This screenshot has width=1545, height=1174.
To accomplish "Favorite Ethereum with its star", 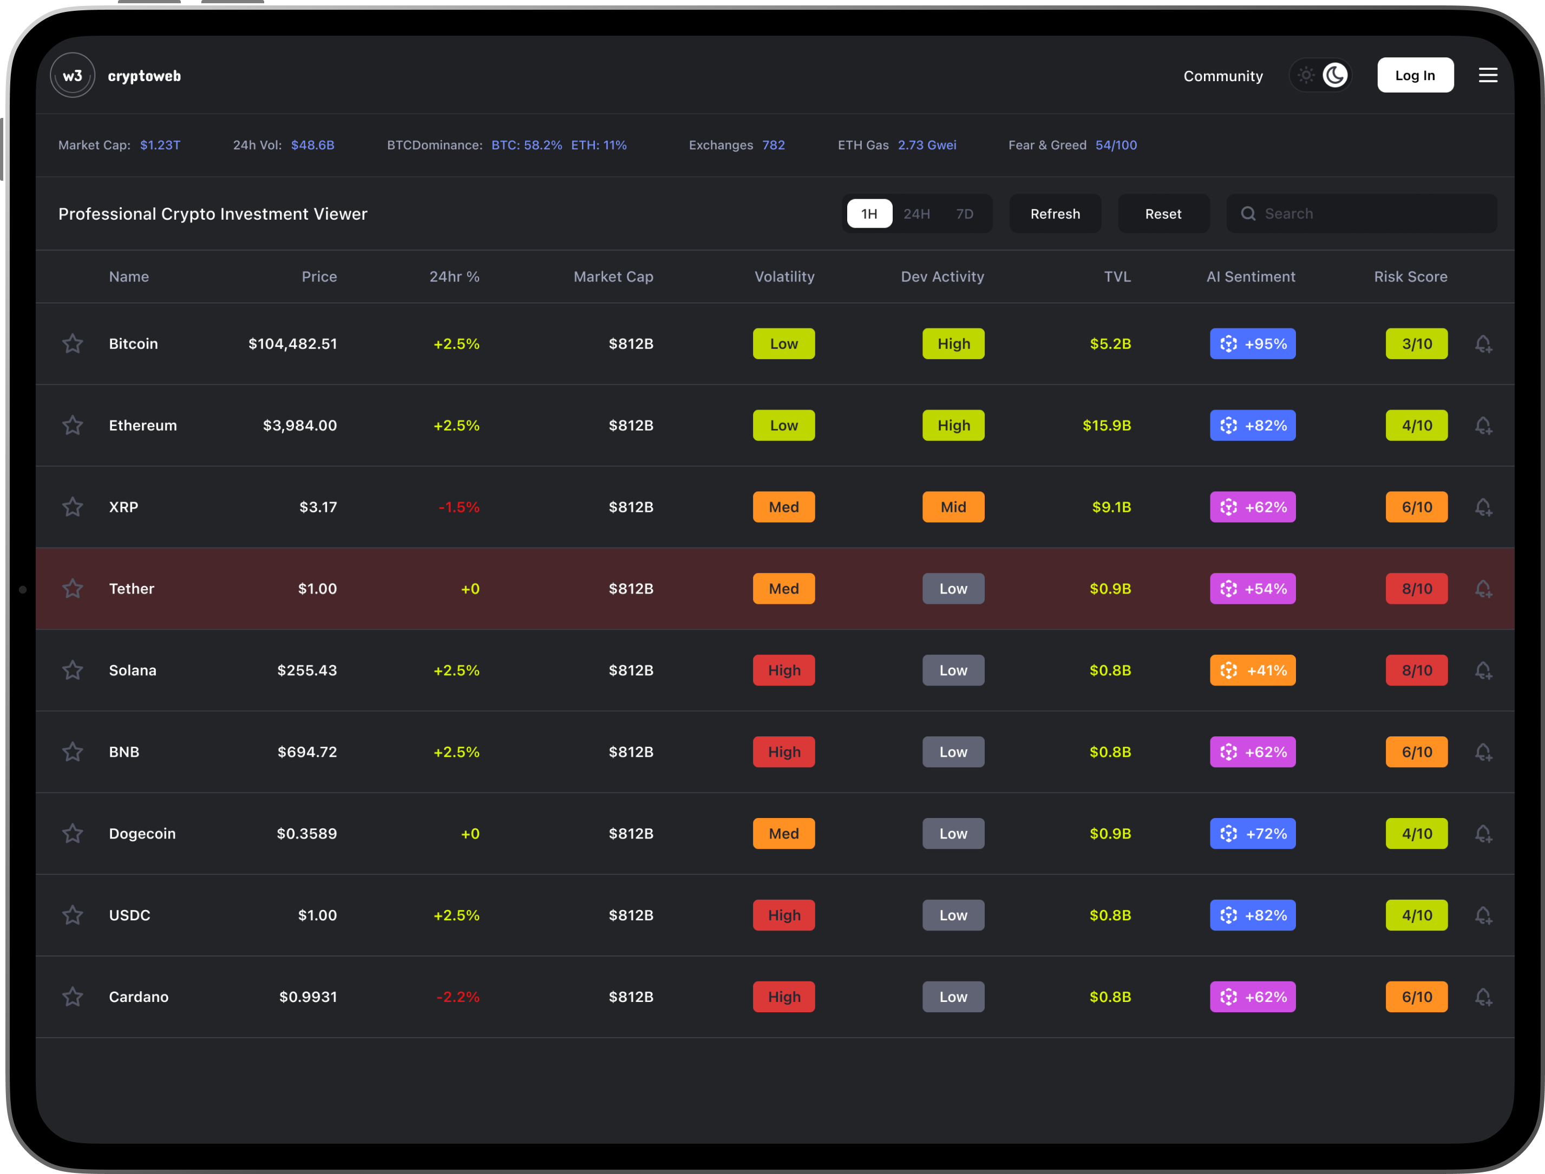I will (x=73, y=426).
